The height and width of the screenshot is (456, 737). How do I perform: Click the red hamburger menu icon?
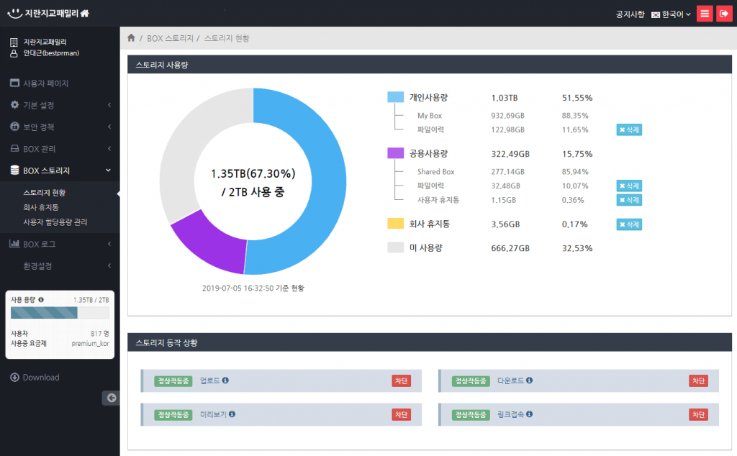pyautogui.click(x=705, y=14)
